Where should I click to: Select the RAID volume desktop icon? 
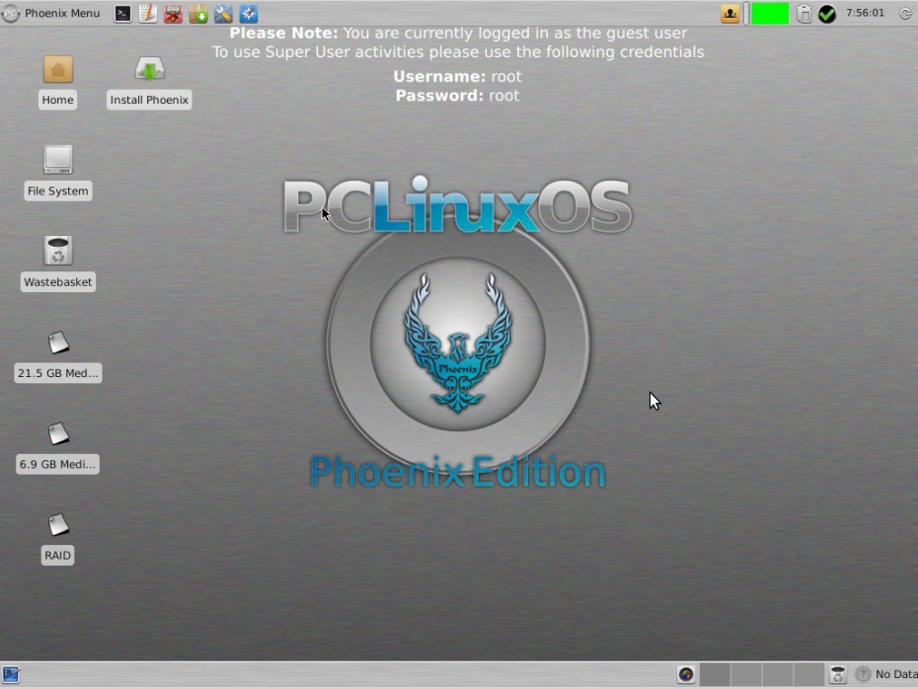click(x=57, y=539)
